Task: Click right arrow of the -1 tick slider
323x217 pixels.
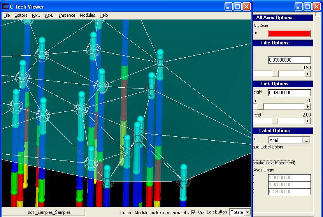Action: [308, 106]
